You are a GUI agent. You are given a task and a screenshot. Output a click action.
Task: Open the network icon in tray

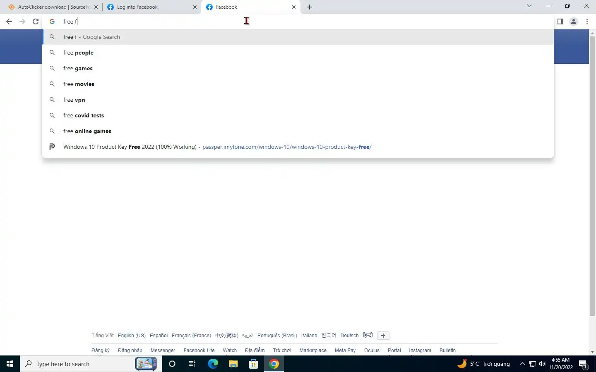(x=533, y=364)
